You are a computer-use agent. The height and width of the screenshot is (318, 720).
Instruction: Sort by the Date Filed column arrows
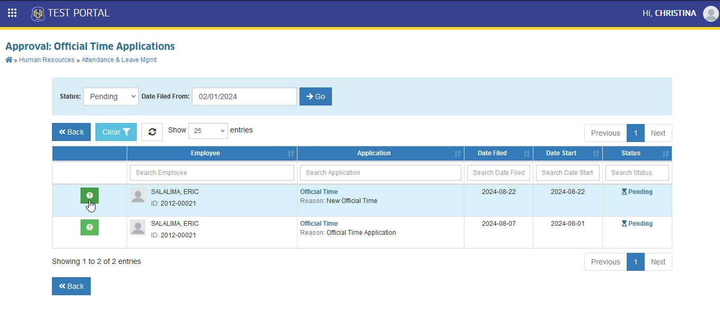pyautogui.click(x=526, y=154)
